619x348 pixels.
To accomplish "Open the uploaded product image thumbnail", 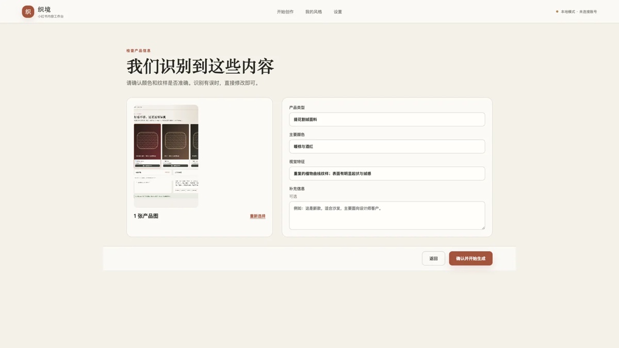I will (x=166, y=156).
